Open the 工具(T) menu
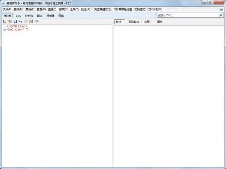 [74, 9]
